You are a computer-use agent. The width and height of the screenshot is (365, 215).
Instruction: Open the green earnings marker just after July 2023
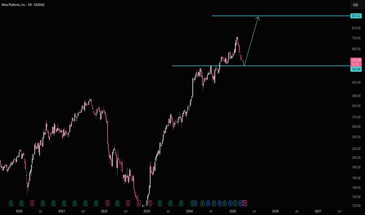tap(171, 203)
